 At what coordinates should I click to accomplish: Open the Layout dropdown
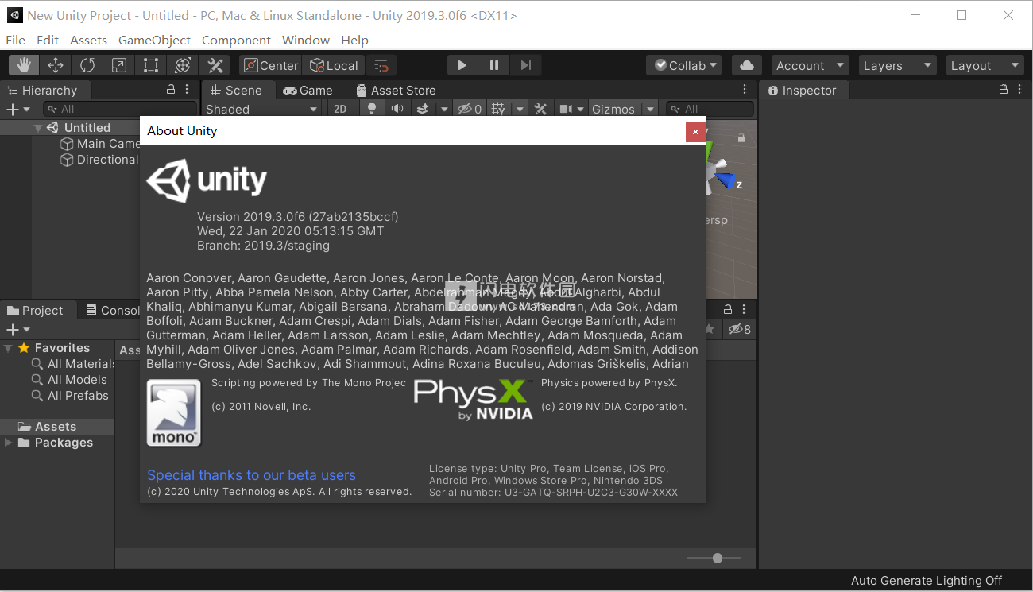pyautogui.click(x=985, y=65)
